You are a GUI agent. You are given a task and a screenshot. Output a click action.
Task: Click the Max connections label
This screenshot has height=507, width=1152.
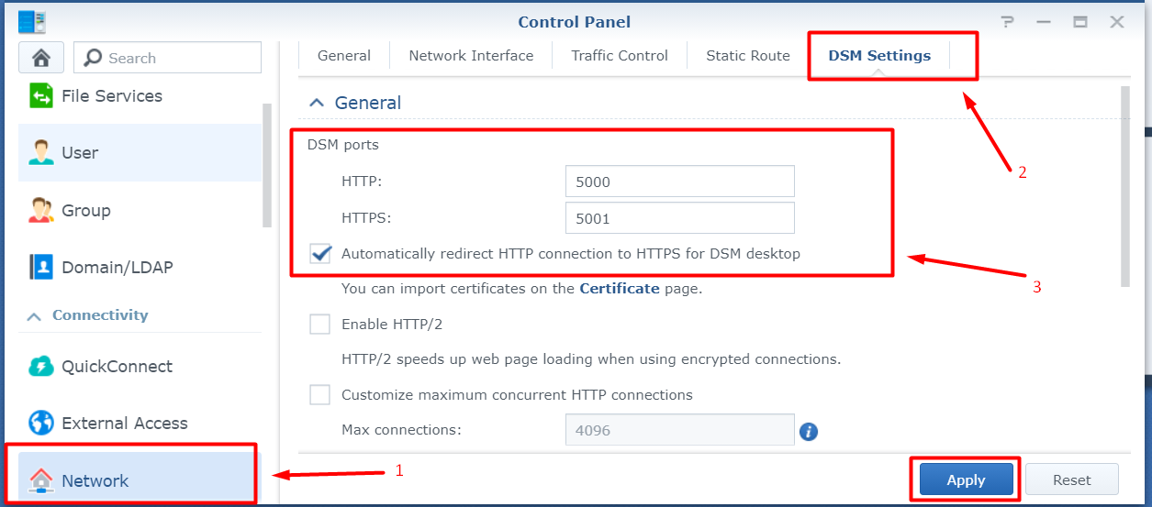(x=401, y=429)
